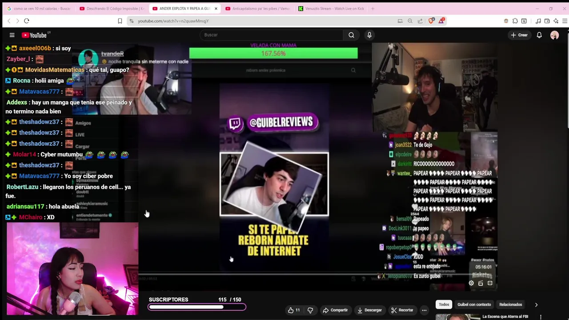Click the Buscar search input field
The image size is (569, 320).
tap(271, 35)
